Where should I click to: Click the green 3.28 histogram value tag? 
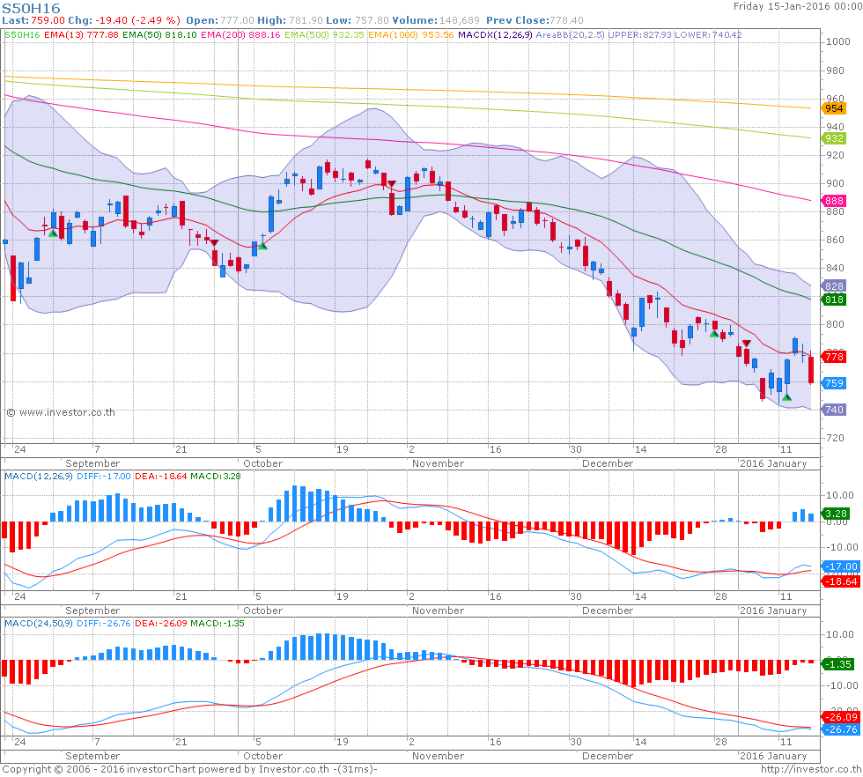coord(836,514)
